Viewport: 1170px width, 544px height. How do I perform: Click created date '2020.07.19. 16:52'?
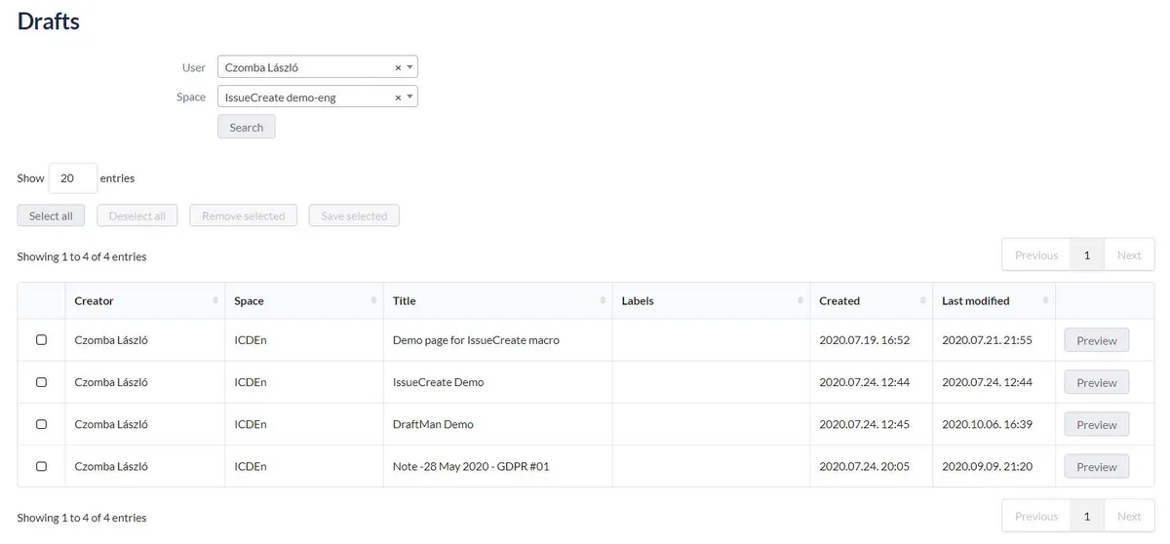click(864, 340)
